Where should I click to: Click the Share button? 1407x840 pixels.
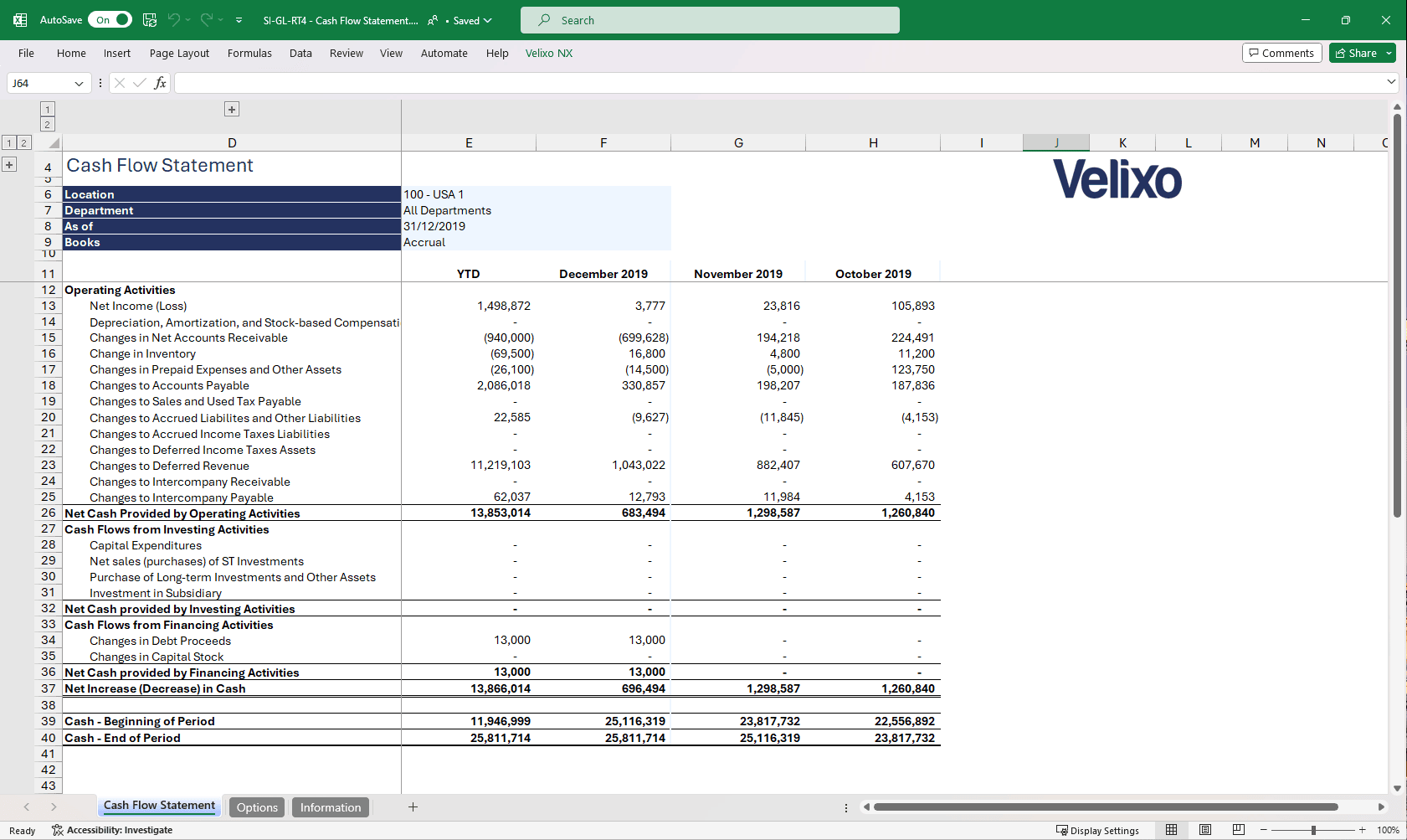click(x=1355, y=53)
